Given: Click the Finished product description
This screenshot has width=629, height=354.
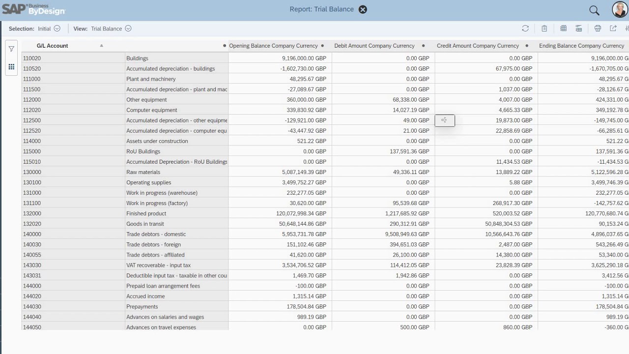Looking at the screenshot, I should click(x=146, y=213).
